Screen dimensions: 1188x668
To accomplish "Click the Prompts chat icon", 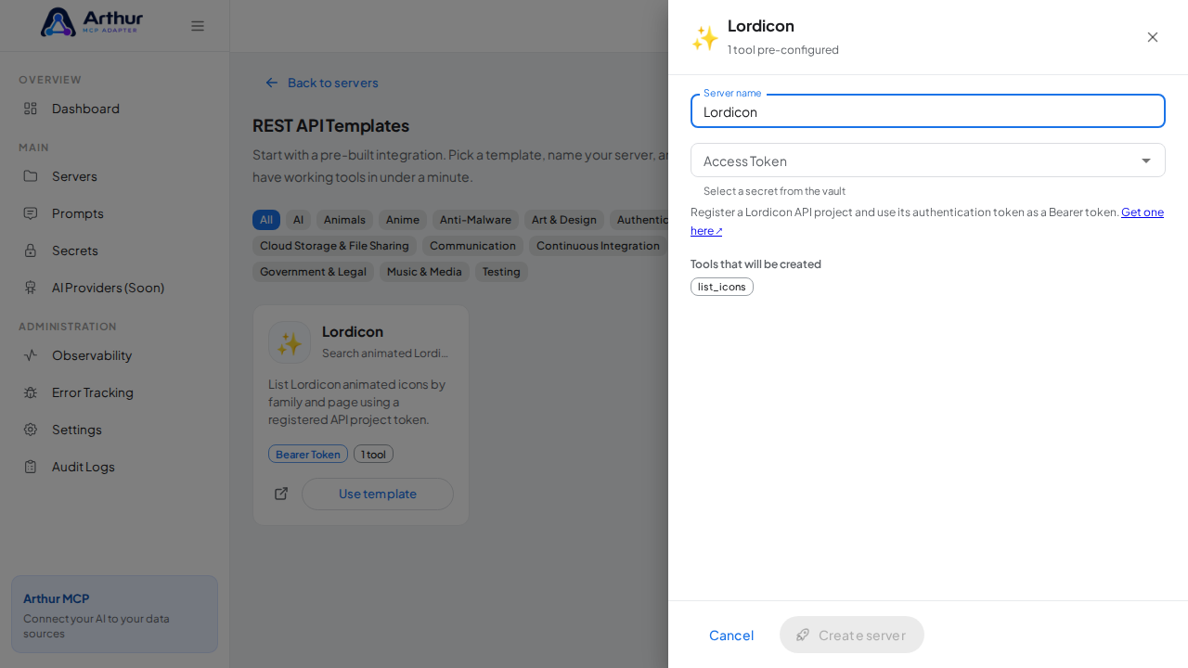I will tap(31, 213).
